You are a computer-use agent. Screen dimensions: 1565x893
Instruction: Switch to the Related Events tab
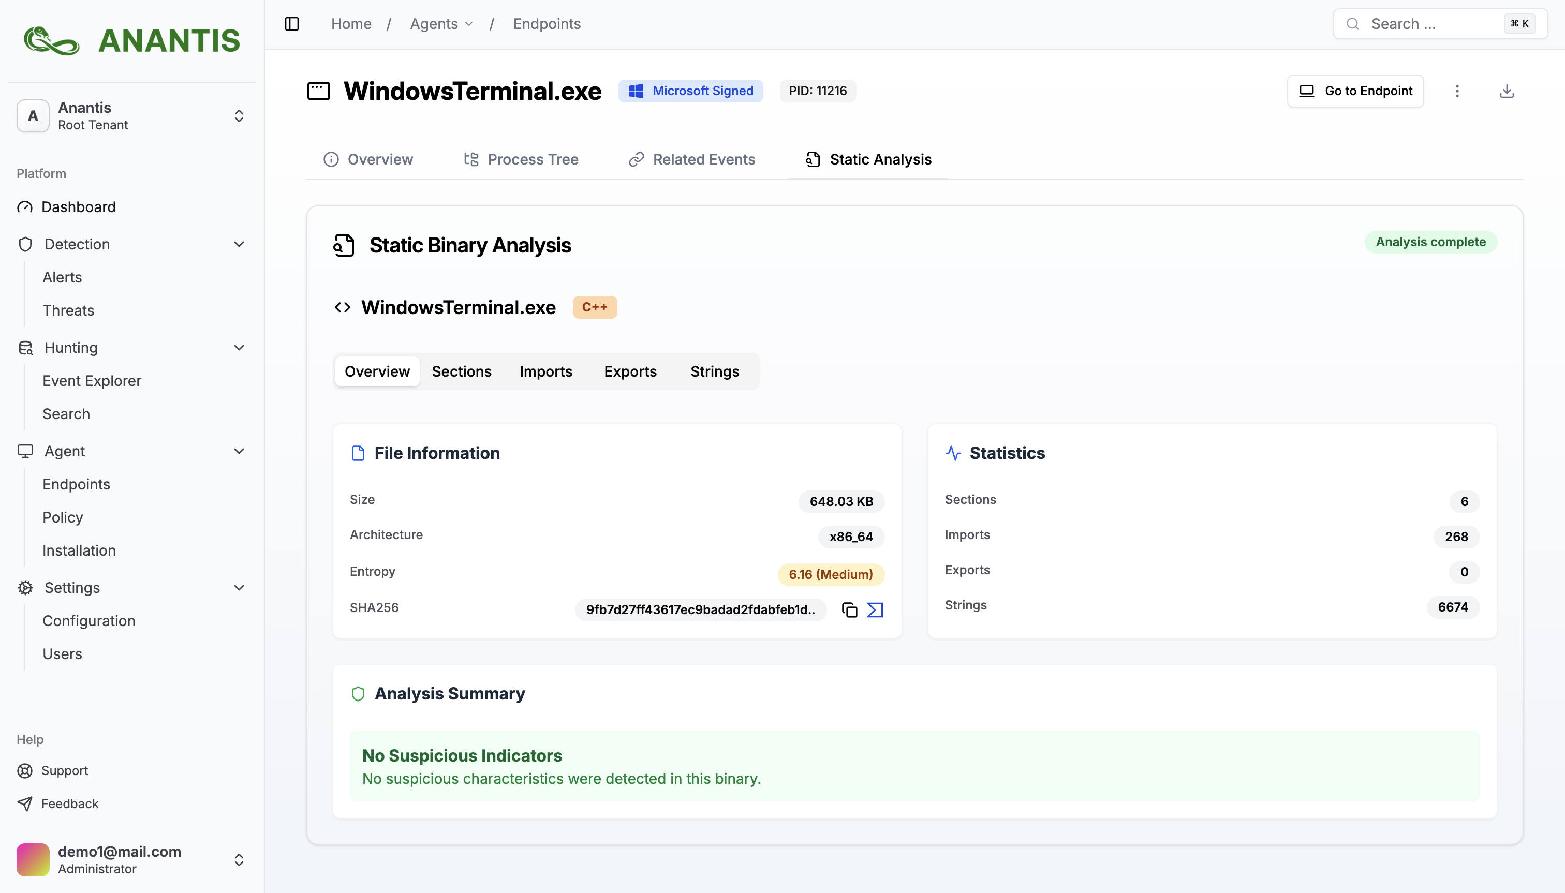(692, 159)
